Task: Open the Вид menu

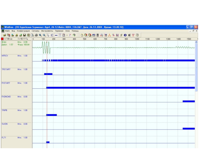Action: (13, 31)
